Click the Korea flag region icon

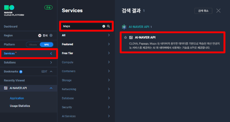click(40, 35)
